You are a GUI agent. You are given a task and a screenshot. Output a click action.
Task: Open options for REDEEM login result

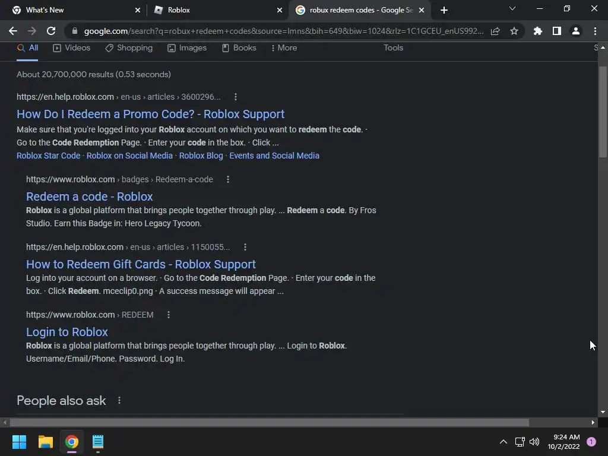click(168, 315)
